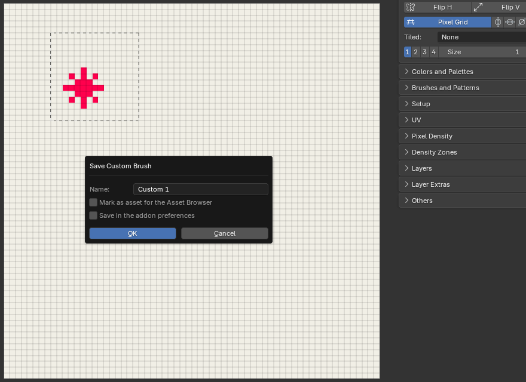The image size is (526, 382).
Task: Enable Save in the addon preferences
Action: [x=93, y=215]
